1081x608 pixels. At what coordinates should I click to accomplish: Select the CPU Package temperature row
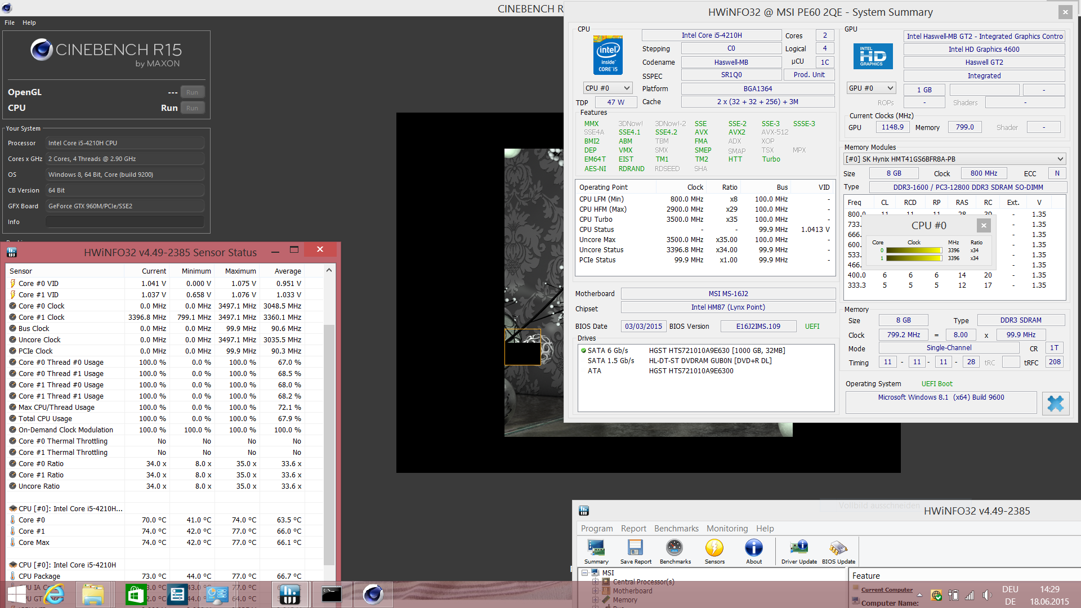pos(156,576)
